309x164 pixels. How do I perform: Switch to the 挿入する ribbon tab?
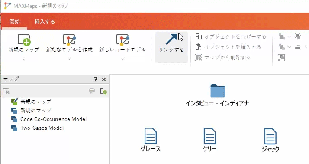(x=45, y=21)
